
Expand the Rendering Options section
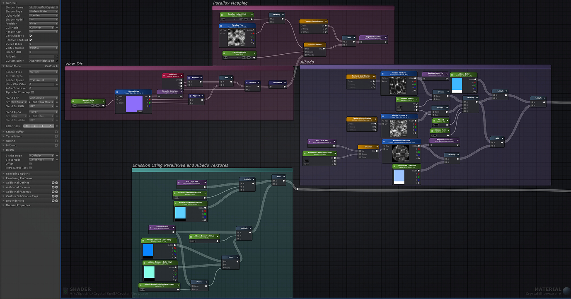18,174
